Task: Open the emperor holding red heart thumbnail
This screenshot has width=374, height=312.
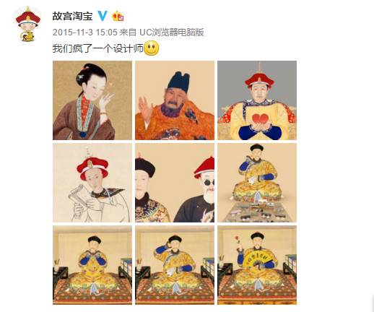Action: 257,100
